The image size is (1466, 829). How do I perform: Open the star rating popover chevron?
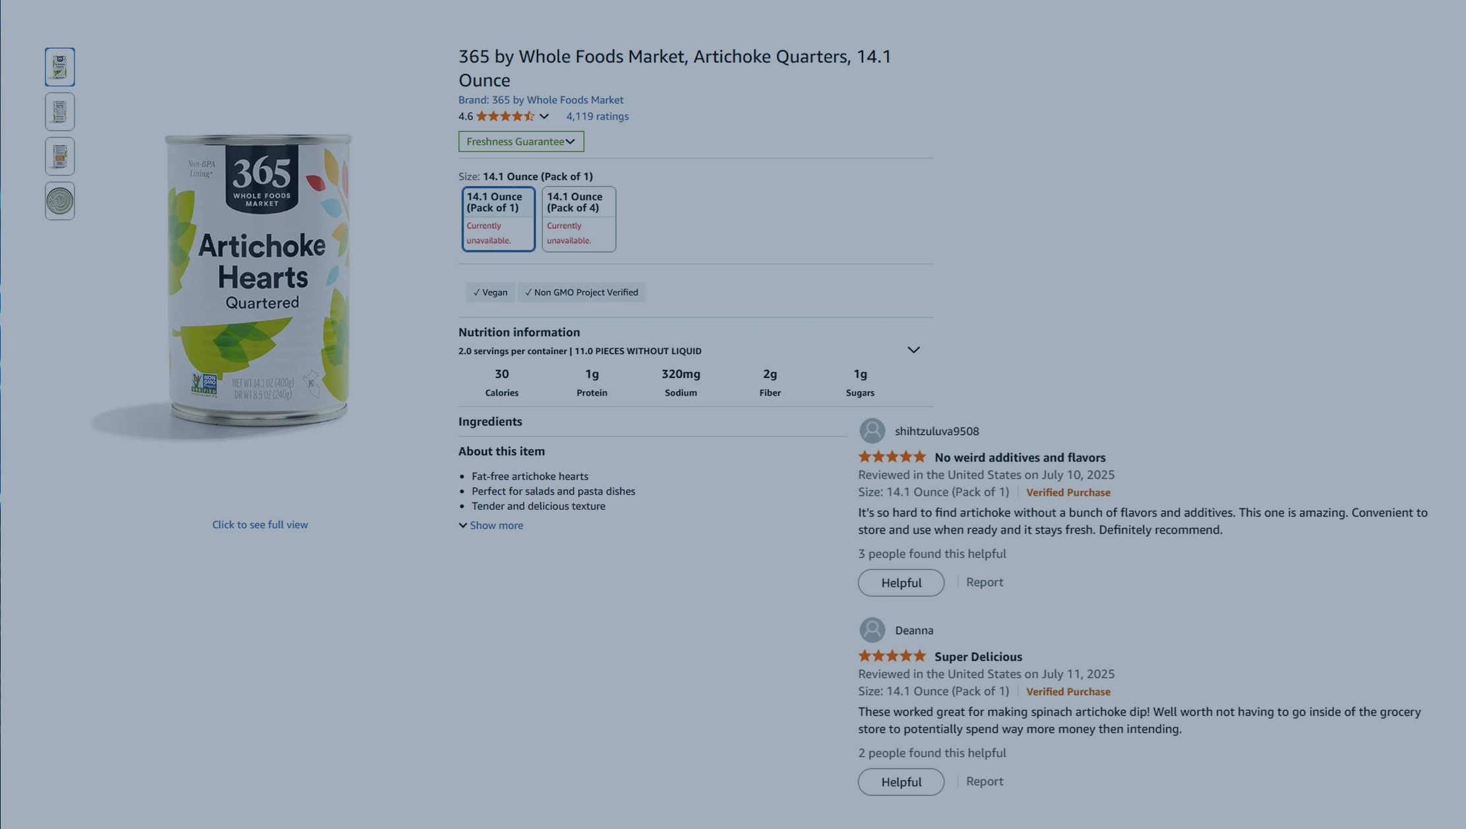pyautogui.click(x=544, y=116)
